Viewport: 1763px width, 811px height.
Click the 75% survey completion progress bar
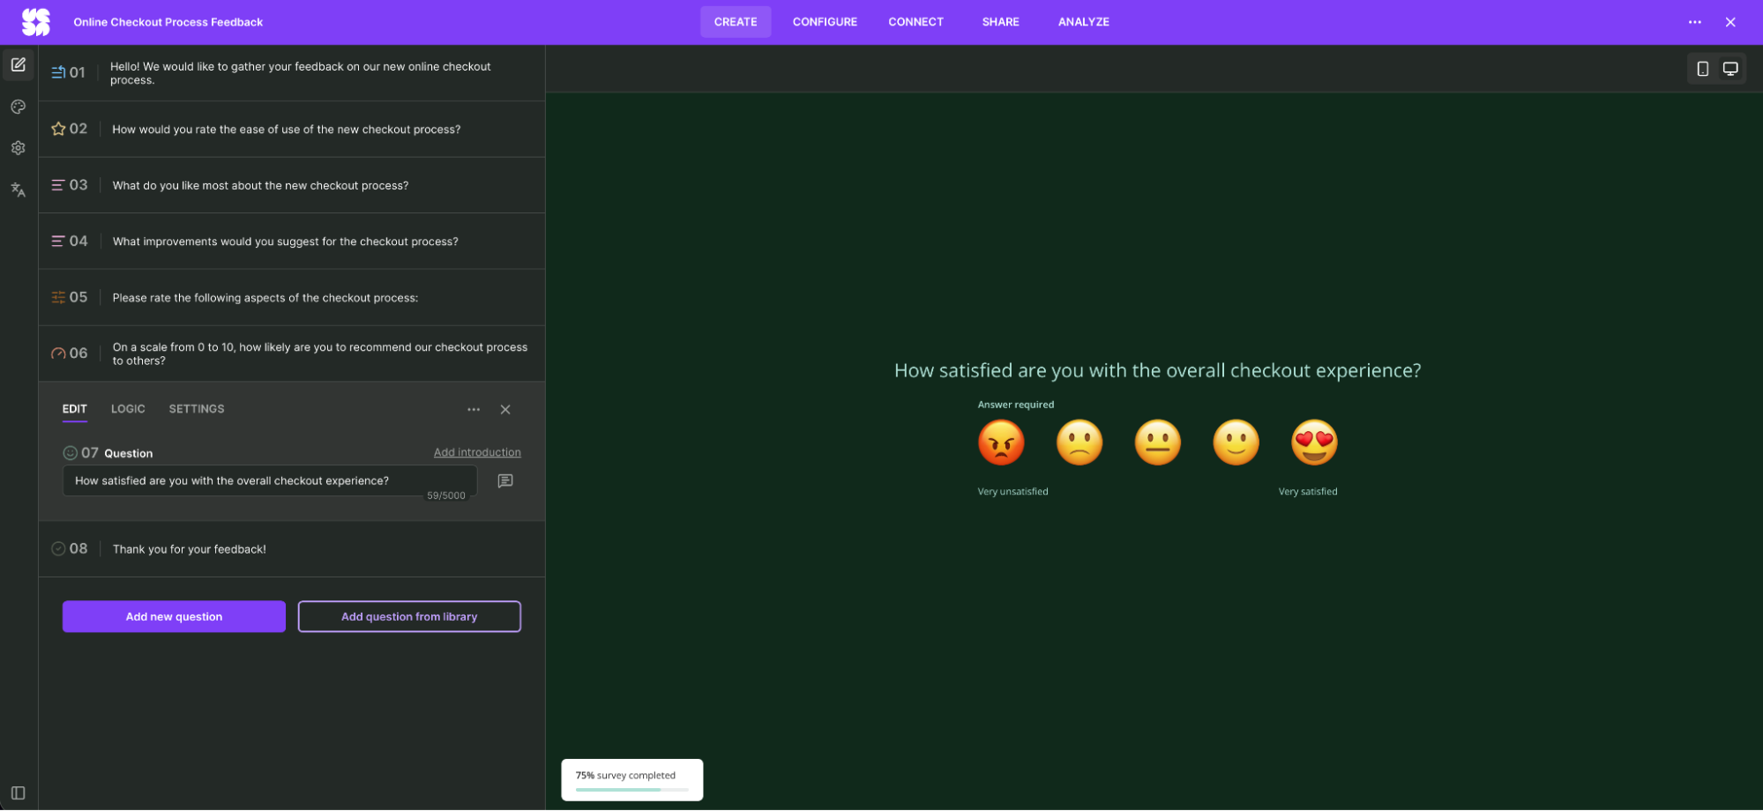[x=631, y=779]
